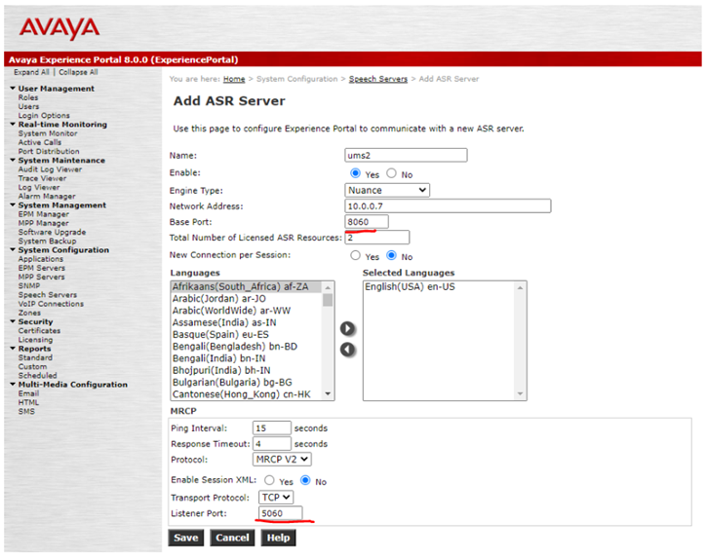
Task: Collapse the System Management section
Action: pyautogui.click(x=13, y=205)
